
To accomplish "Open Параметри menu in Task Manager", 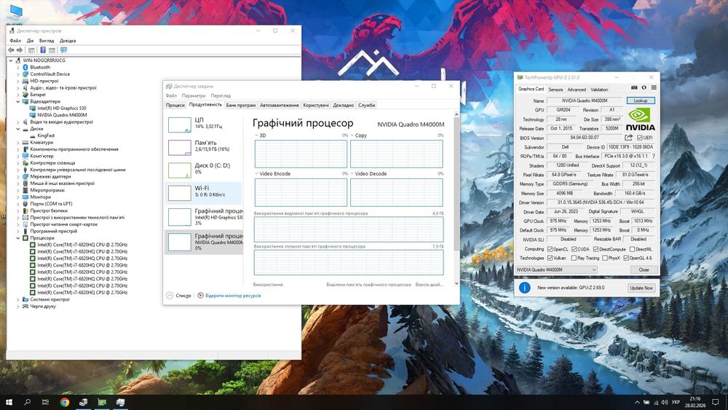I will pyautogui.click(x=194, y=95).
